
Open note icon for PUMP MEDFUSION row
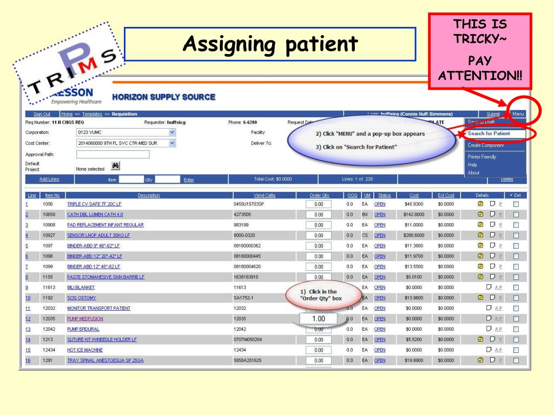pos(489,318)
